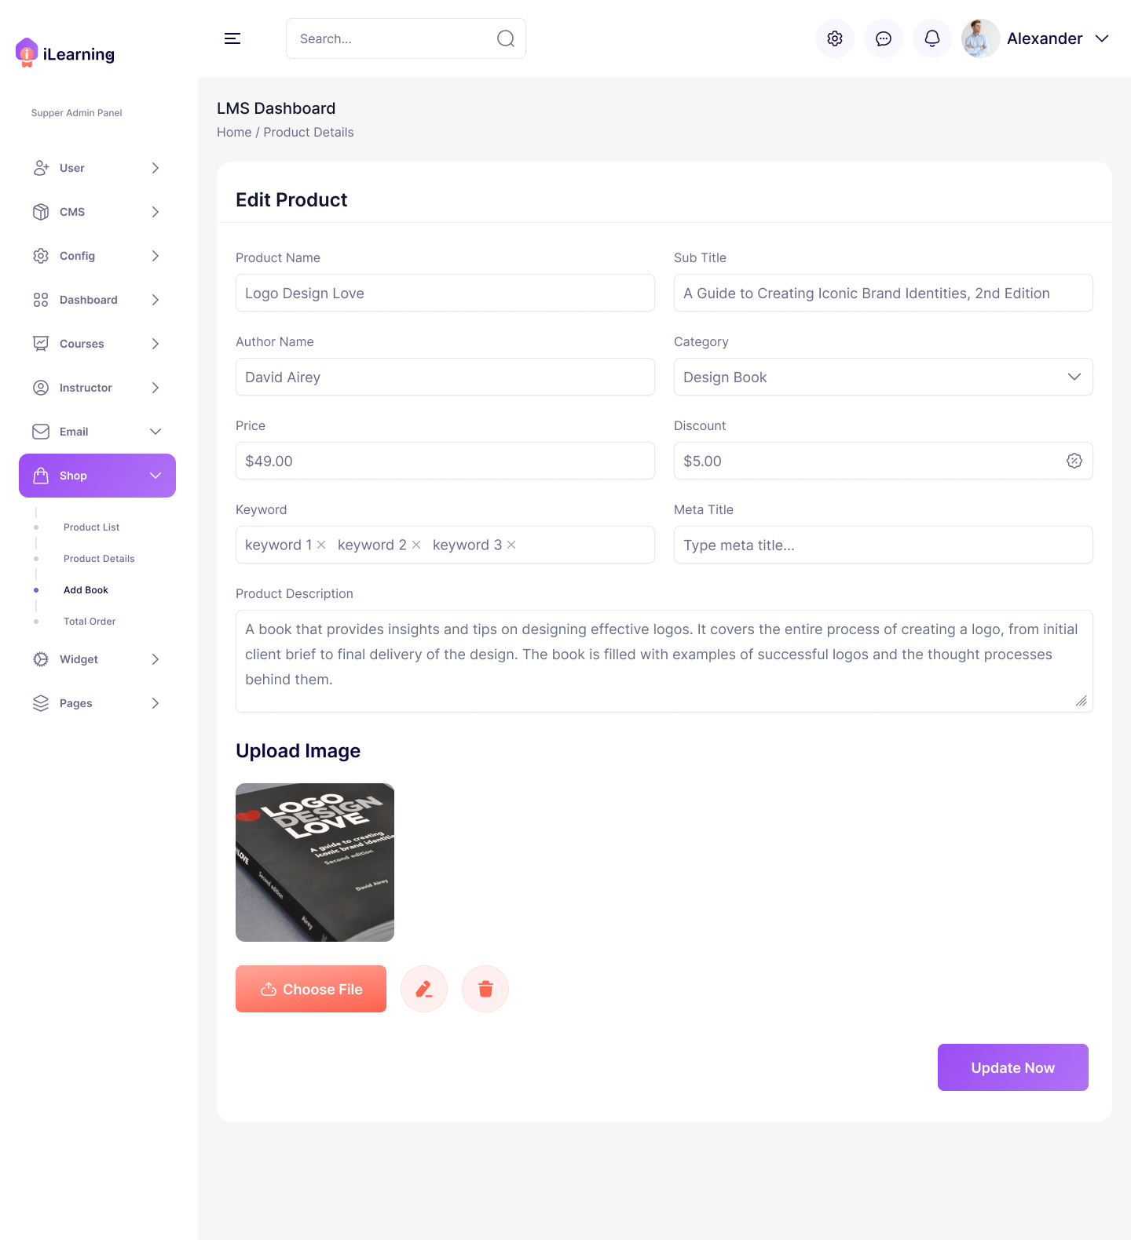Open the settings gear icon in header
The image size is (1131, 1240).
pos(835,38)
